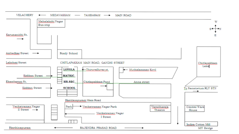Select the Karunanidhi St. label
This screenshot has height=134, width=239.
(17, 35)
